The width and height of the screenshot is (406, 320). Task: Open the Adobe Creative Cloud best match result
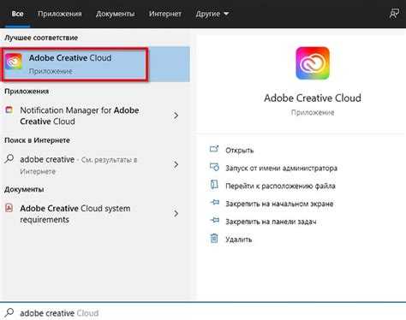click(95, 64)
